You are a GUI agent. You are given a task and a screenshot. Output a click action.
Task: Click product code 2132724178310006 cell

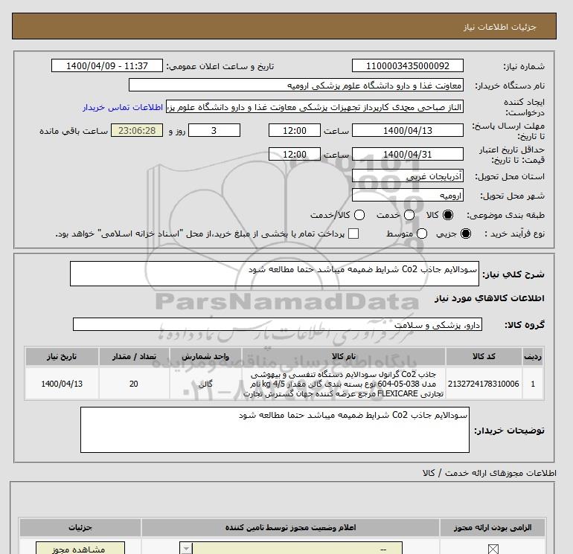pos(484,384)
